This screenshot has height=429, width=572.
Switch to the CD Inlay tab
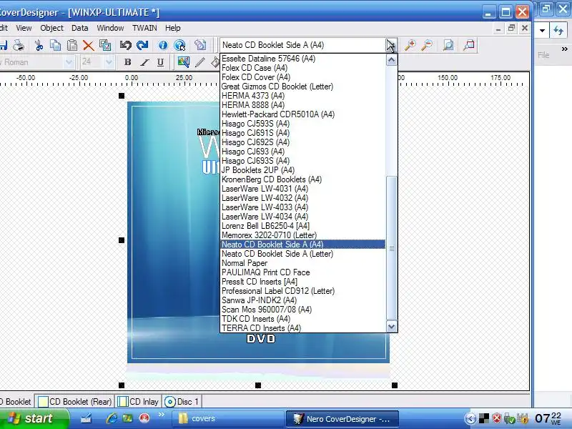[x=139, y=402]
